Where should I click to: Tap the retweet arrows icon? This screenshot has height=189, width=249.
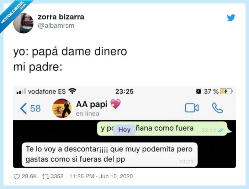click(46, 177)
